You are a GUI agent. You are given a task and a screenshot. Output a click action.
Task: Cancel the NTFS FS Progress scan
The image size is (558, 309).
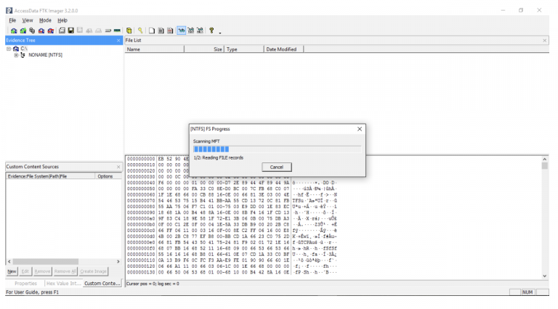tap(277, 167)
